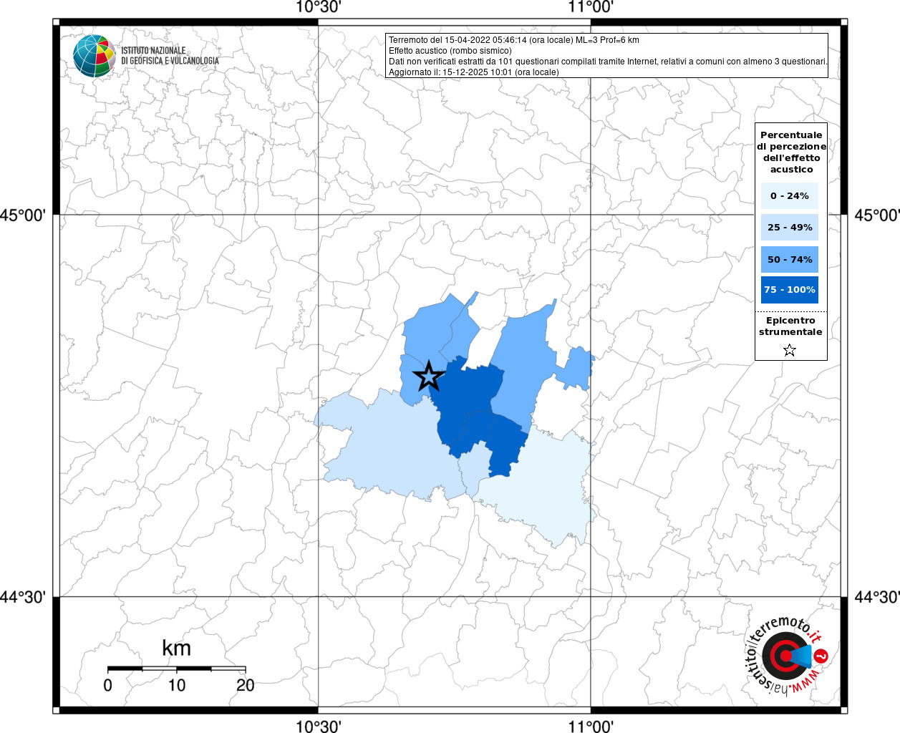Click the scale bar '10' mark

(176, 685)
